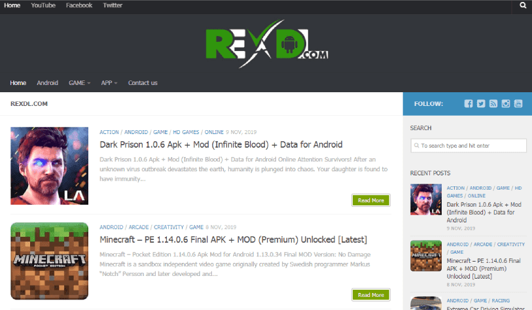Image resolution: width=532 pixels, height=310 pixels.
Task: Open the RSS feed follow icon
Action: pos(493,103)
